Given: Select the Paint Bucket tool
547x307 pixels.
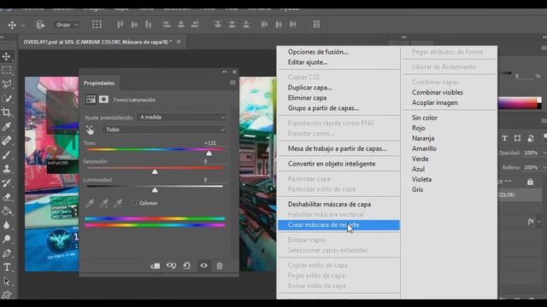Looking at the screenshot, I should click(7, 211).
